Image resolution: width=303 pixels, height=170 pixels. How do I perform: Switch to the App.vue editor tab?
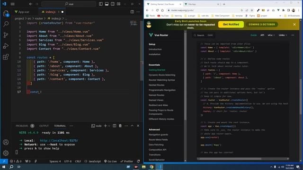coord(22,12)
